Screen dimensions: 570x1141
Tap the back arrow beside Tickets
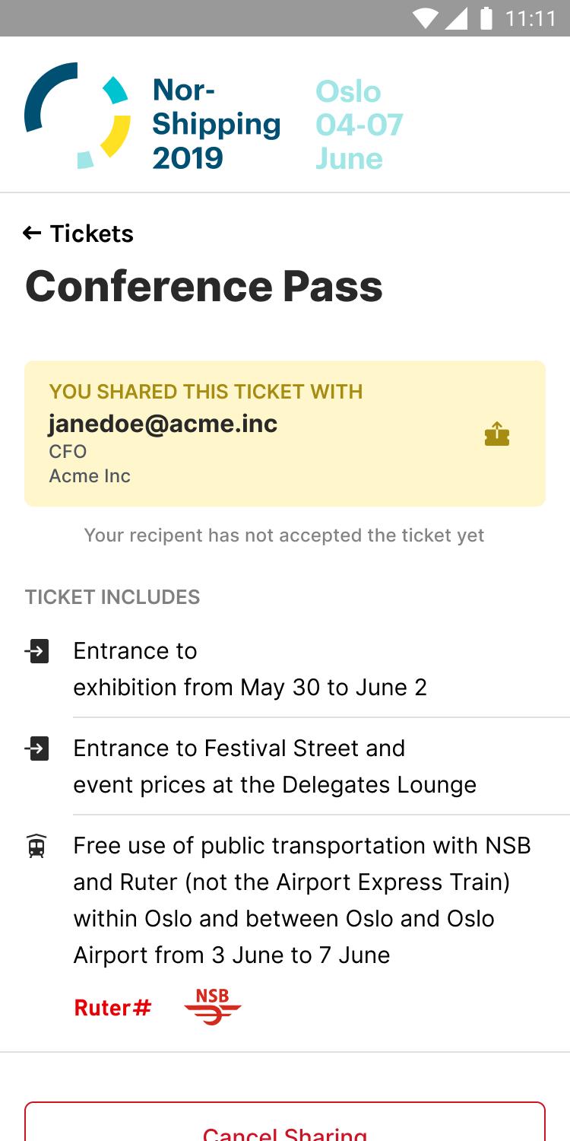pos(32,234)
